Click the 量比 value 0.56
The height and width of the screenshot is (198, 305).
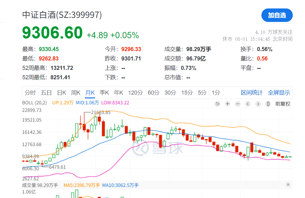pos(262,59)
